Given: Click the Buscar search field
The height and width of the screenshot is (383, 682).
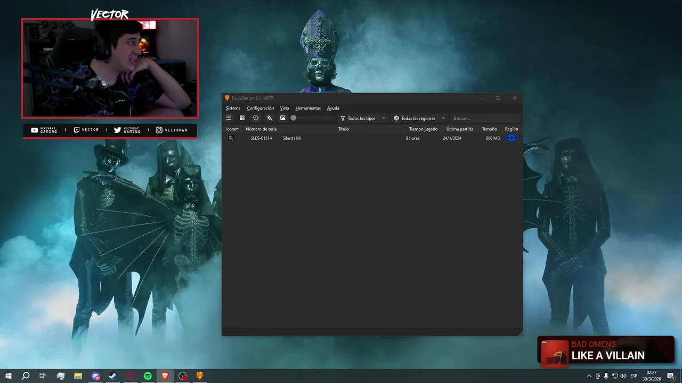Looking at the screenshot, I should 486,118.
